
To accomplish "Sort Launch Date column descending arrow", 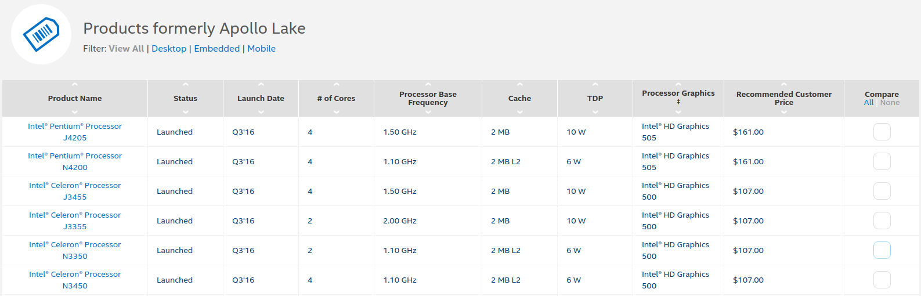I will pos(261,112).
